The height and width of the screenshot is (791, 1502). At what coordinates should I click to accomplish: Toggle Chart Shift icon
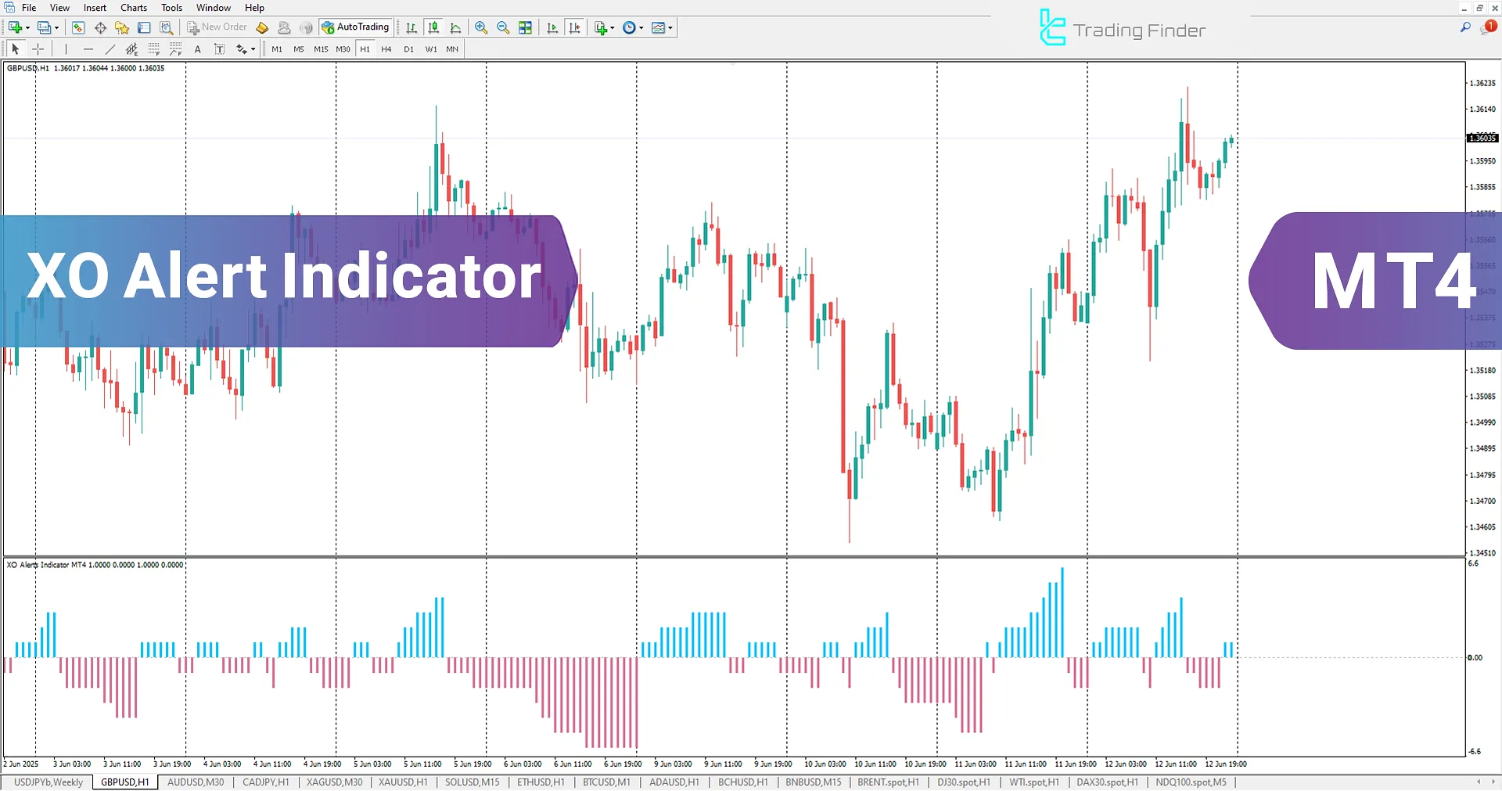pyautogui.click(x=575, y=27)
